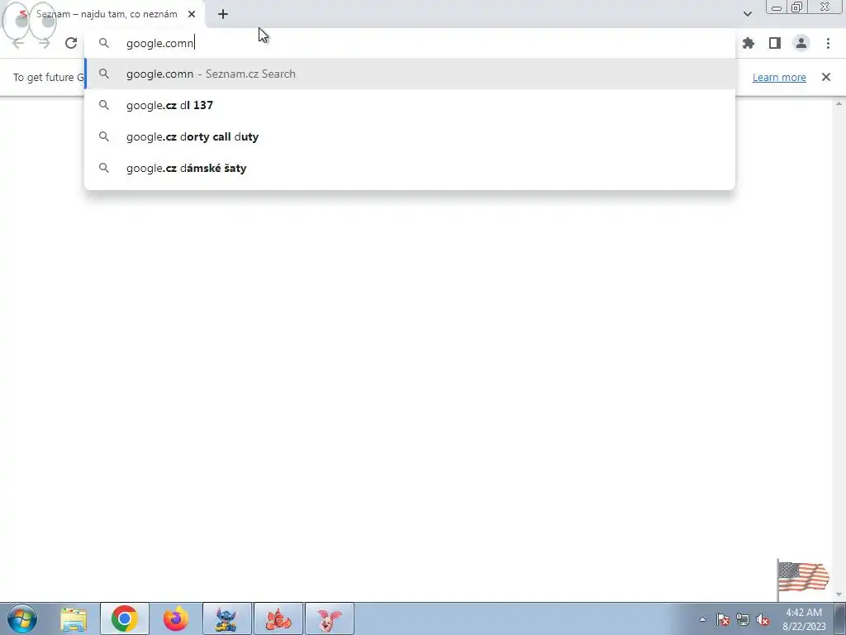Choose suggestion google.cz dámské šaty
This screenshot has width=846, height=635.
(410, 168)
